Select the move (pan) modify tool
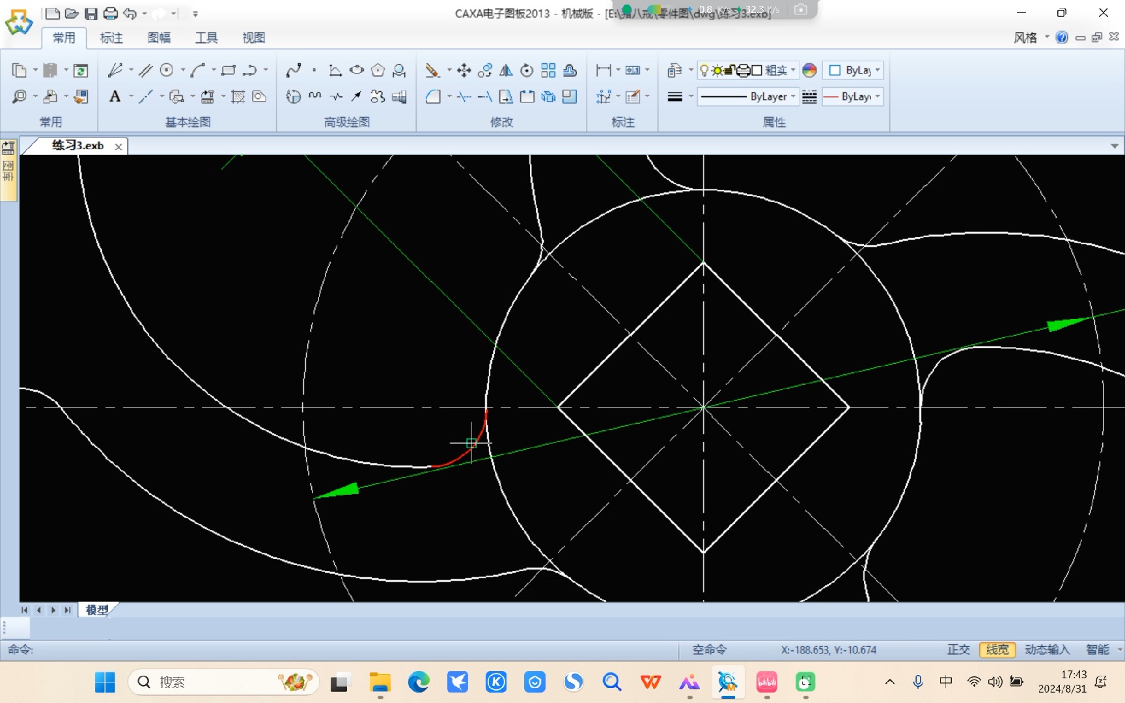 coord(464,70)
